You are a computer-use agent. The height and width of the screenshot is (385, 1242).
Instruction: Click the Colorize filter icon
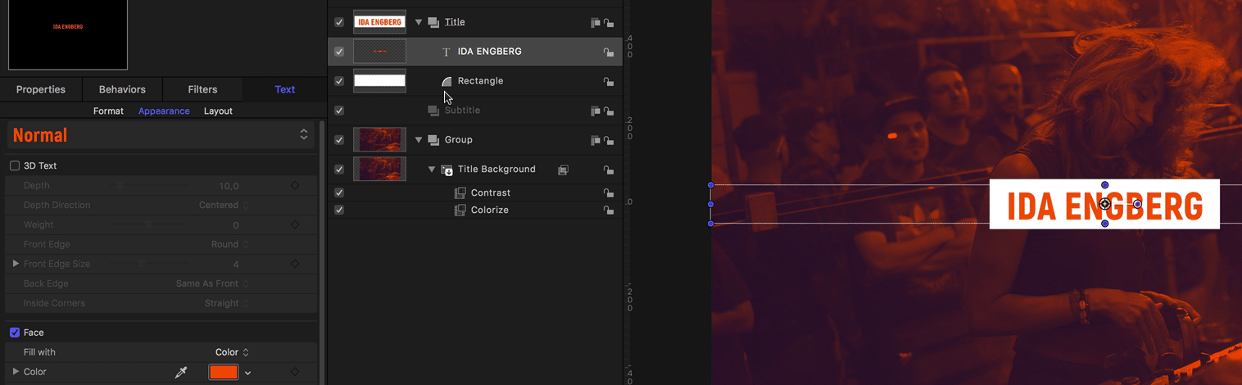point(460,211)
